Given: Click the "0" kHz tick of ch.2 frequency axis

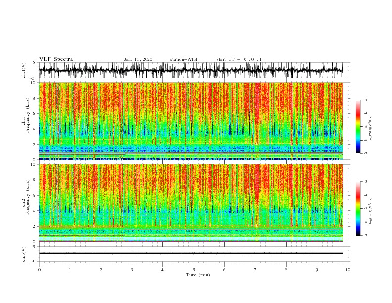Looking at the screenshot, I should (x=34, y=242).
